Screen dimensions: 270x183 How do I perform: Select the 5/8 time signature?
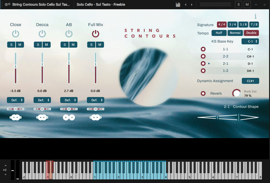[x=243, y=25]
